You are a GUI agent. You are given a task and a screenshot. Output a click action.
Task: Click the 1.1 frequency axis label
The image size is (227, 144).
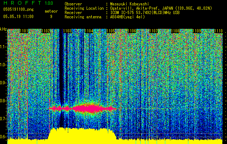coord(3,47)
